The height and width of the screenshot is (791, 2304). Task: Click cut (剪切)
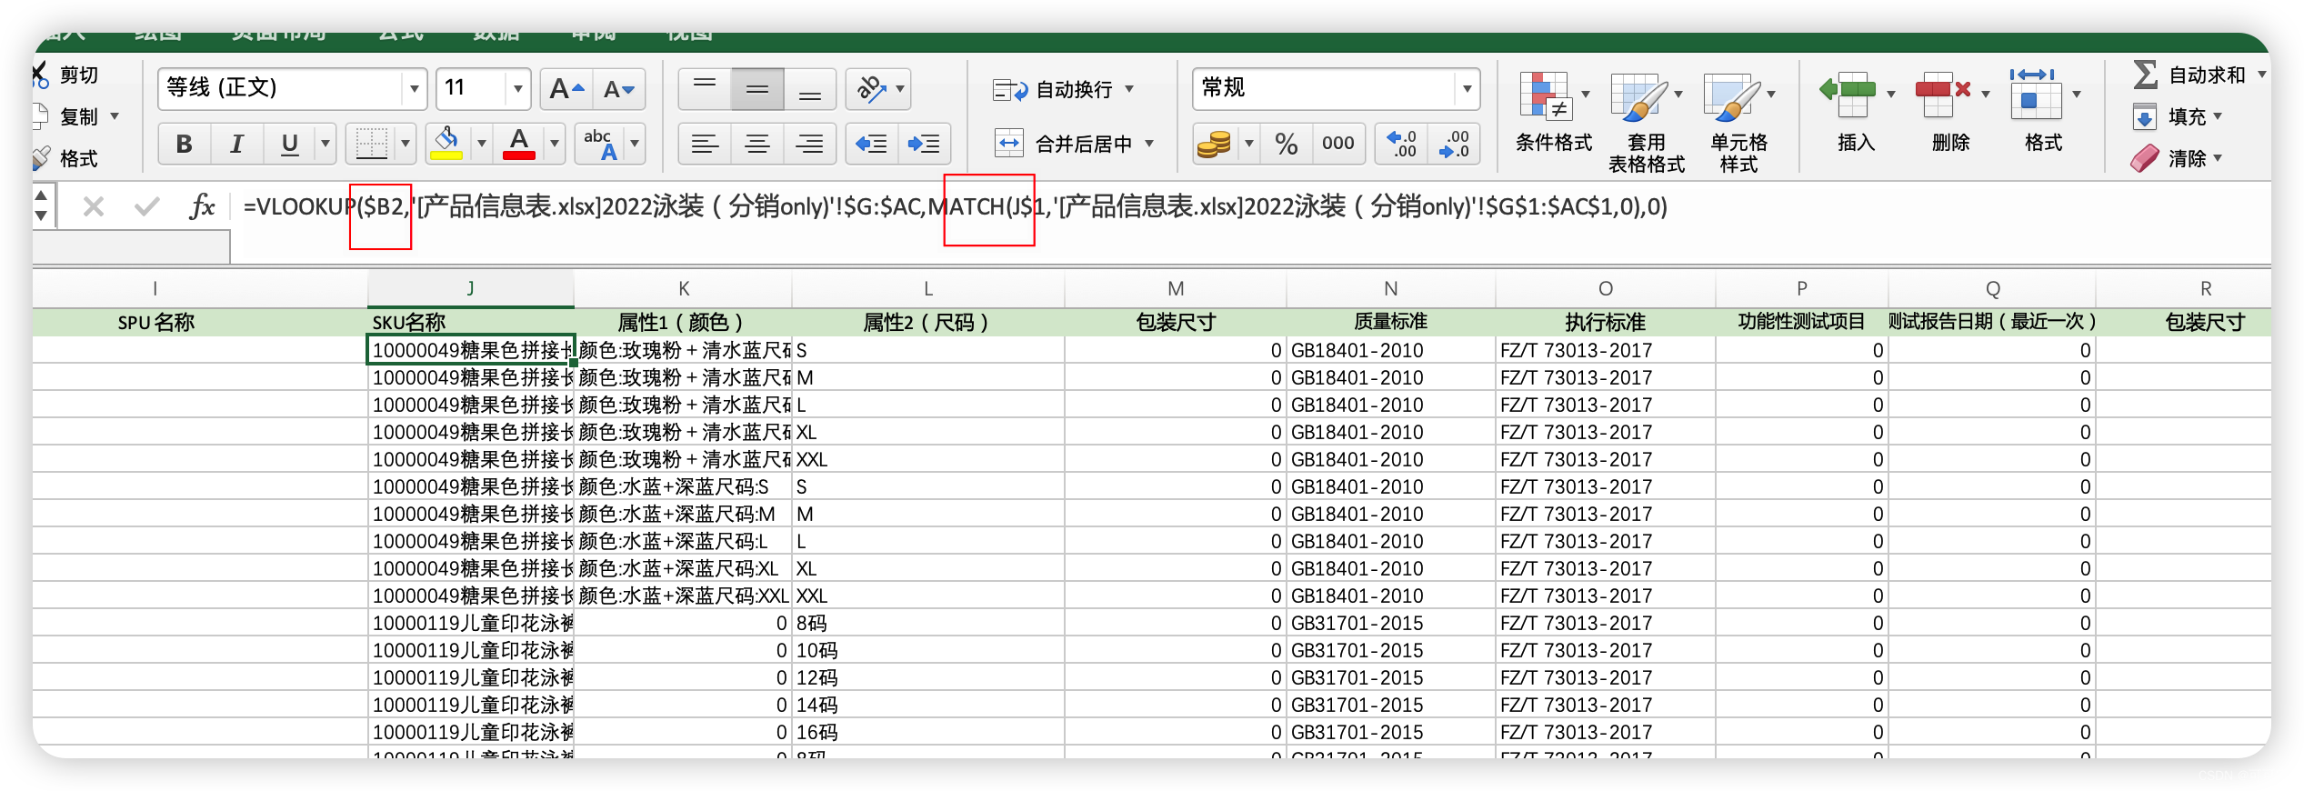coord(66,75)
